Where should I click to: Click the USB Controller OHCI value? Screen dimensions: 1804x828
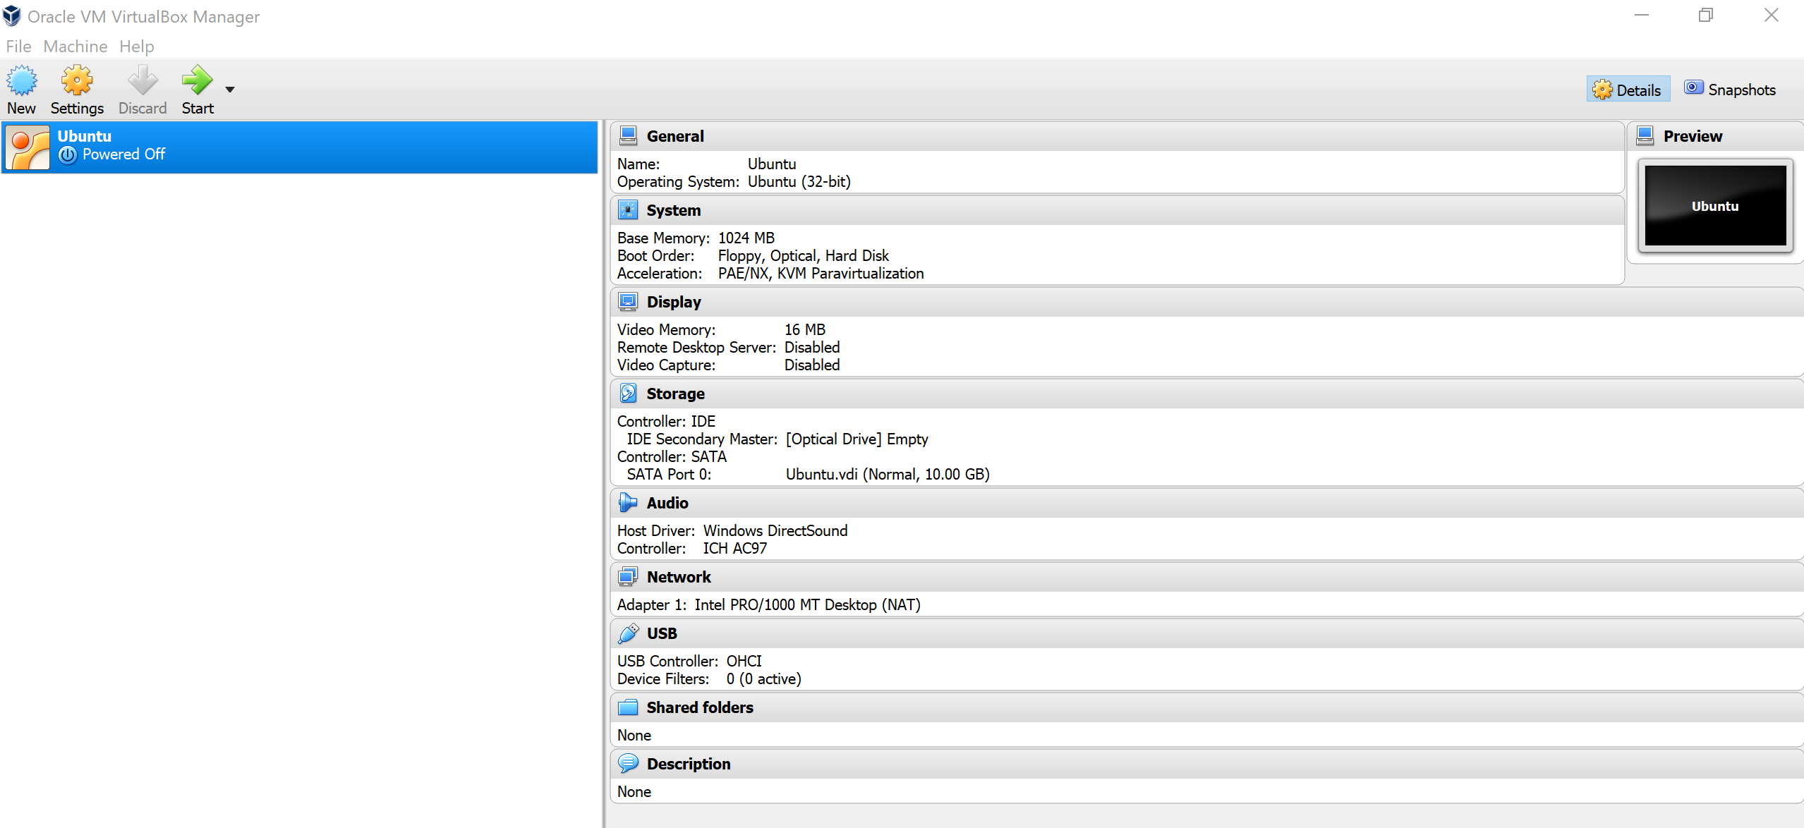coord(744,661)
